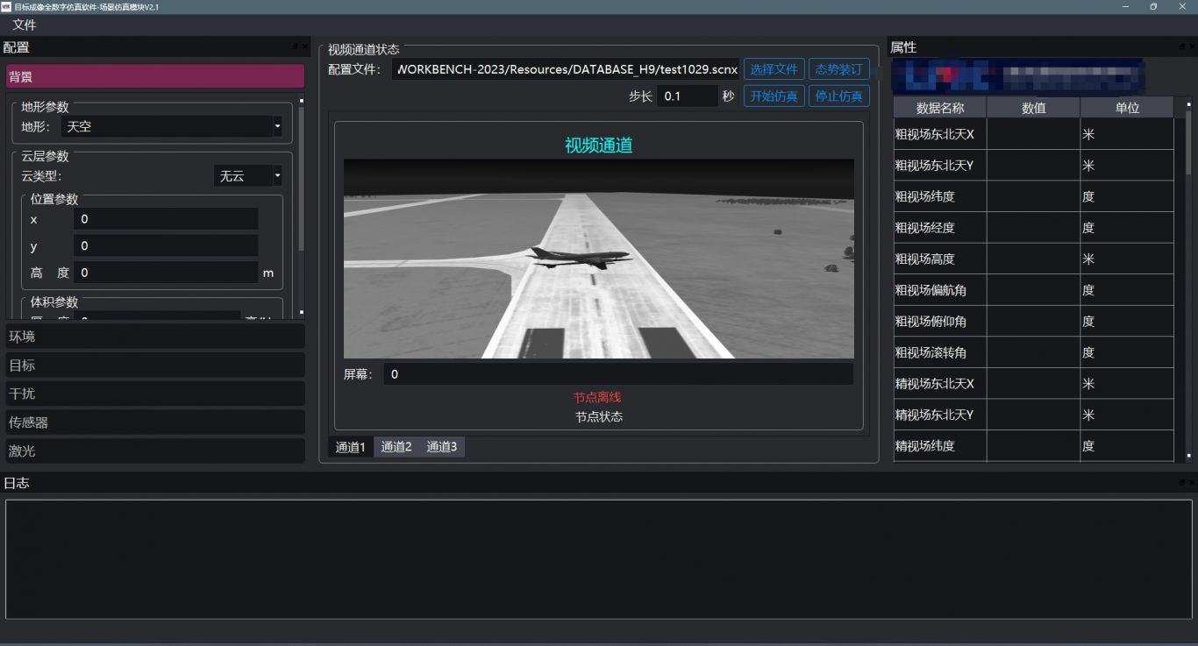Select the 精视场纬度 row
Screen dimensions: 1198x646
click(x=1033, y=445)
